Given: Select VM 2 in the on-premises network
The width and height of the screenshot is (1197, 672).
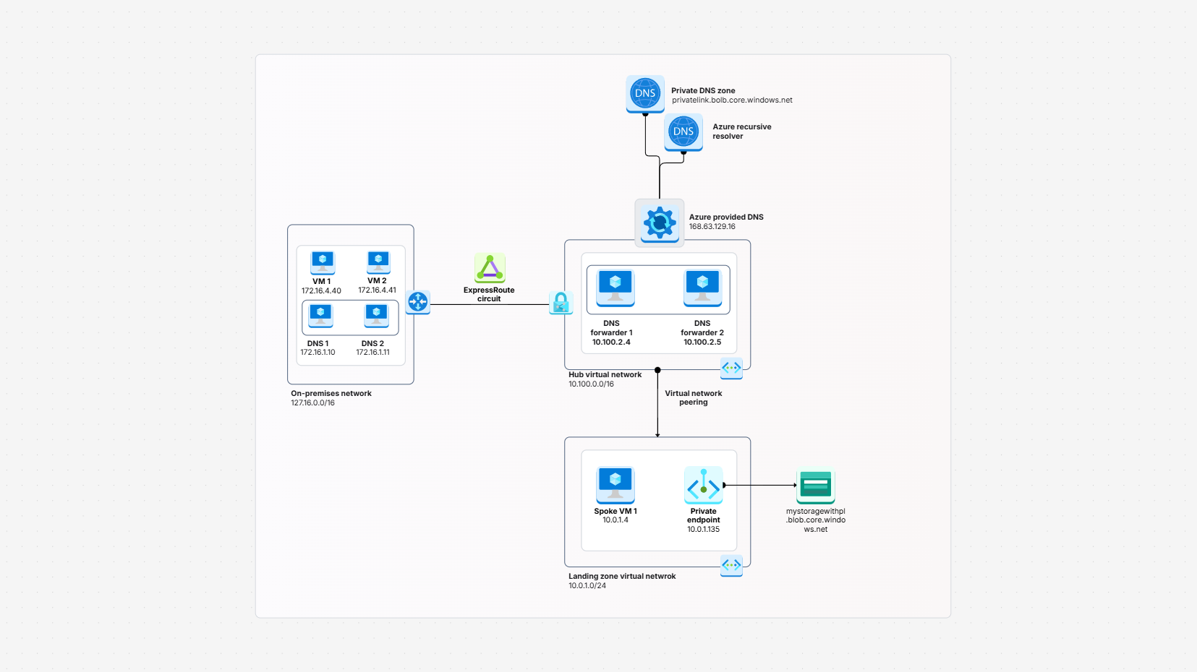Looking at the screenshot, I should click(377, 261).
